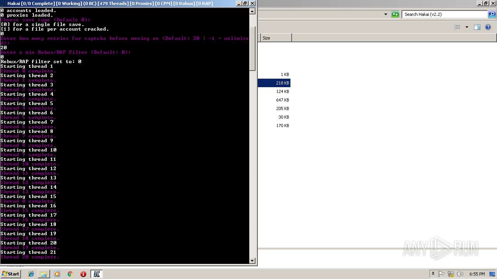497x279 pixels.
Task: Select the 218 KB file row
Action: point(274,83)
